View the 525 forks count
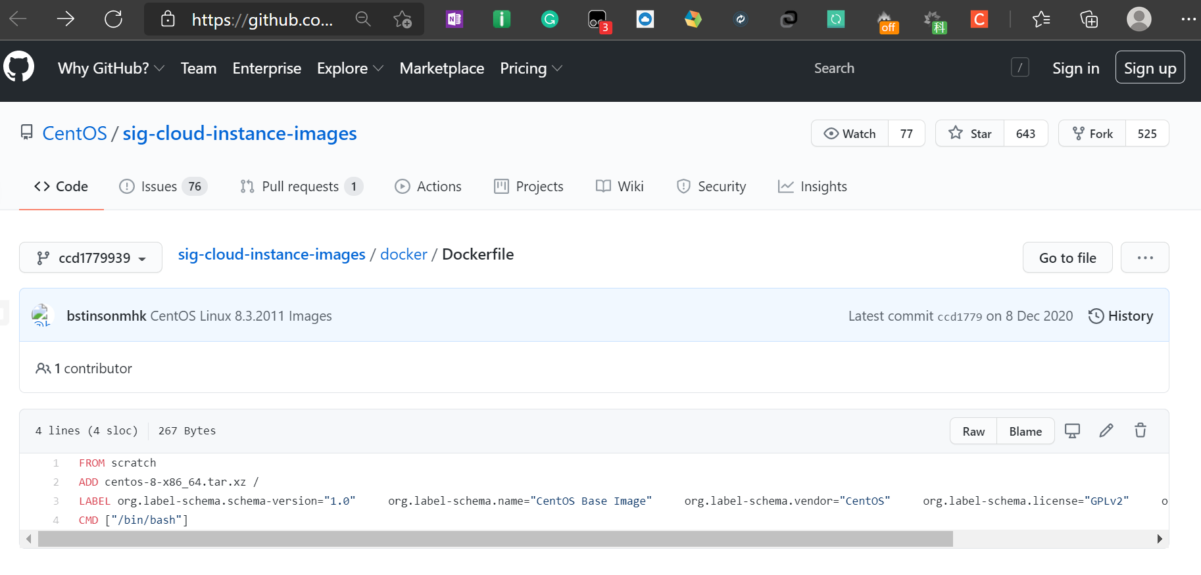The image size is (1201, 575). point(1147,133)
